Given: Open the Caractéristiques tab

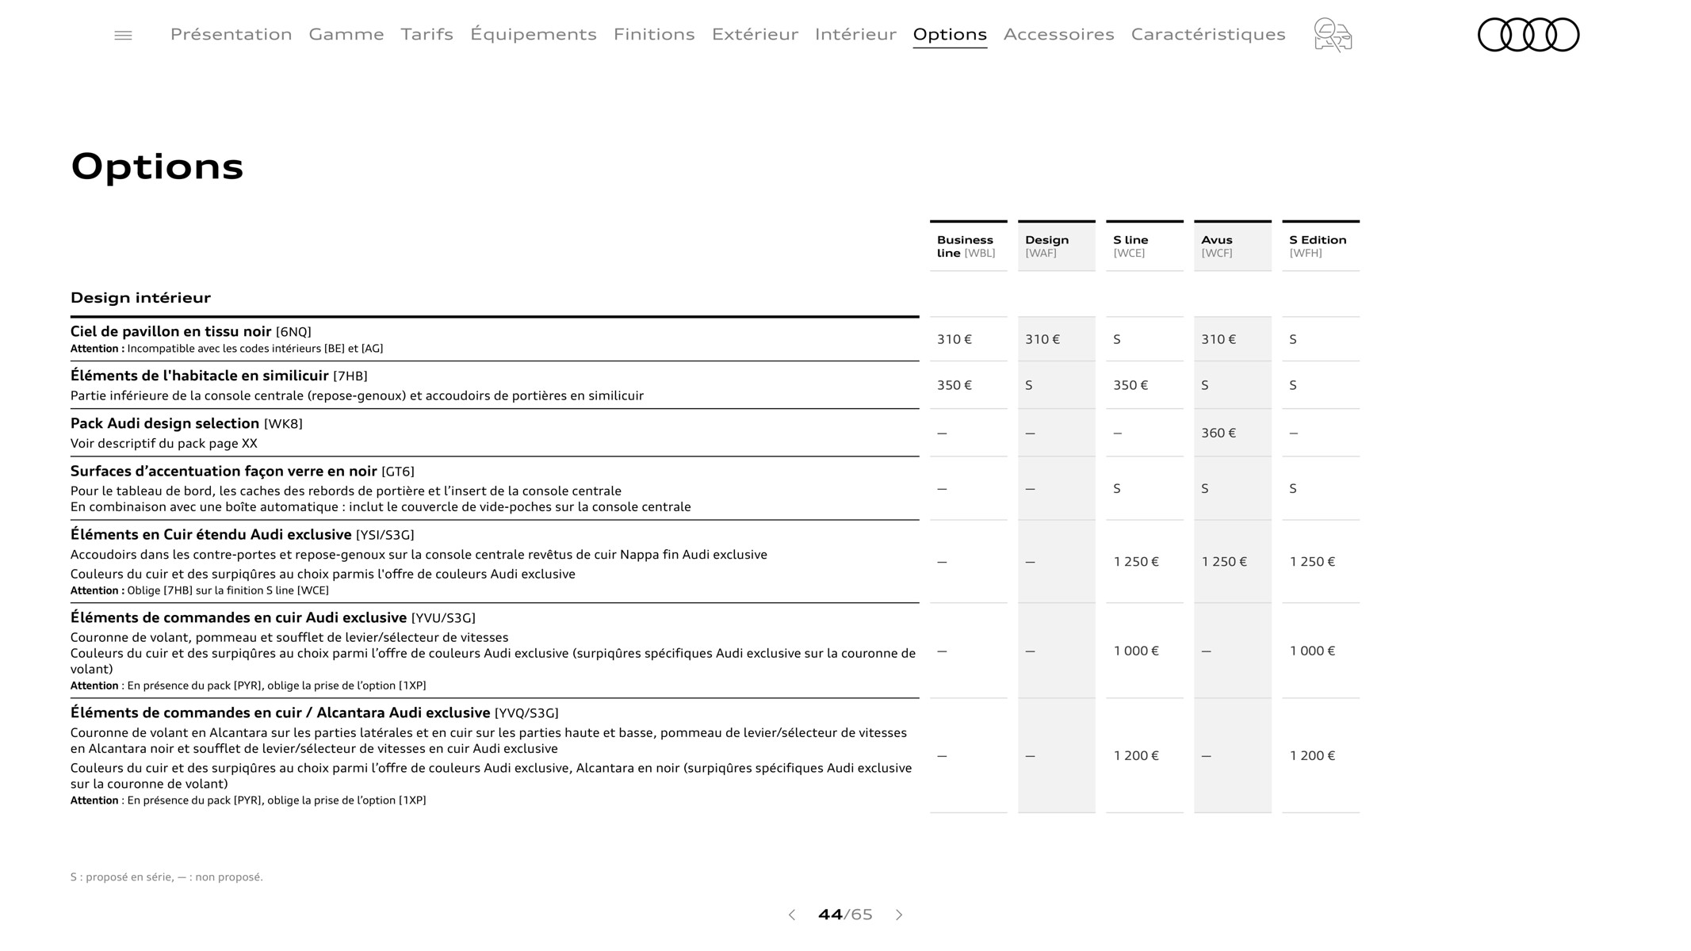Looking at the screenshot, I should [1208, 34].
